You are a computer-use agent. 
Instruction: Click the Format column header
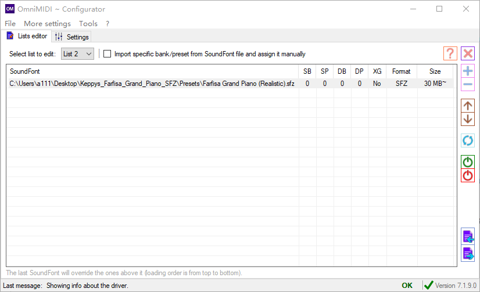[402, 71]
